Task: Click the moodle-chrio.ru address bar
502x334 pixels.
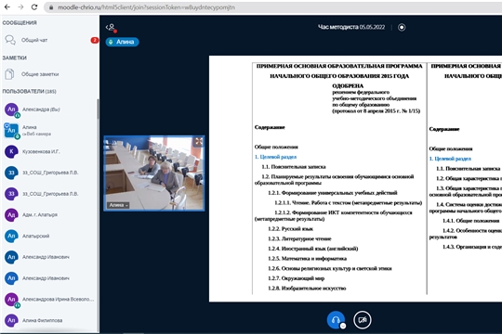Action: coord(272,7)
